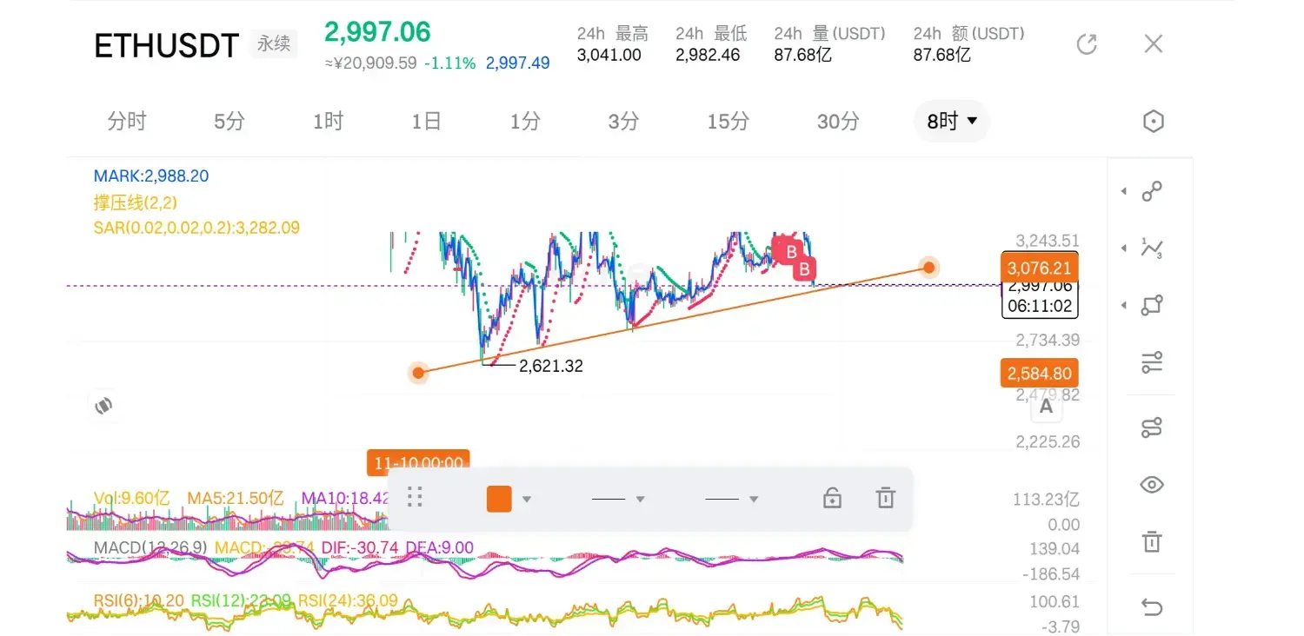This screenshot has height=636, width=1304.
Task: Click the 2,621.32 low price annotation
Action: (551, 366)
